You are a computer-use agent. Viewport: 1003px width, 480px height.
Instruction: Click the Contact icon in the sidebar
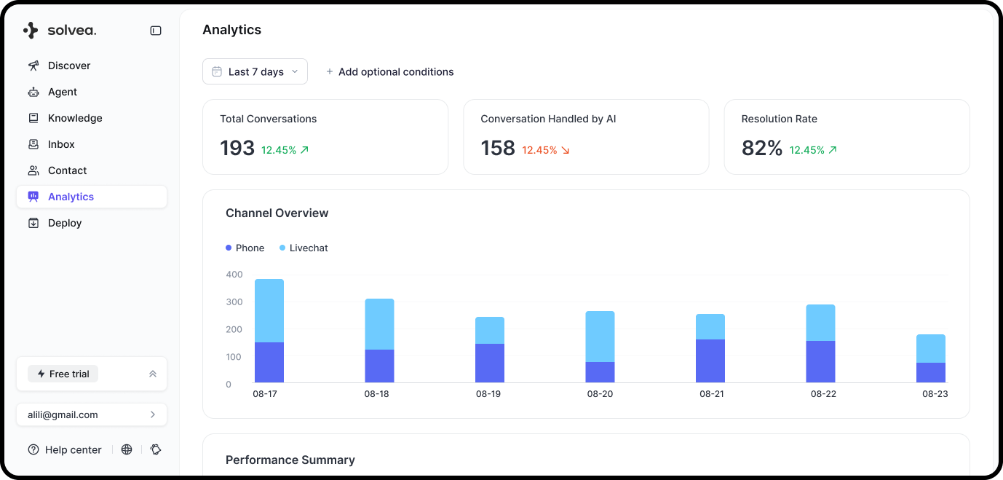pyautogui.click(x=34, y=170)
